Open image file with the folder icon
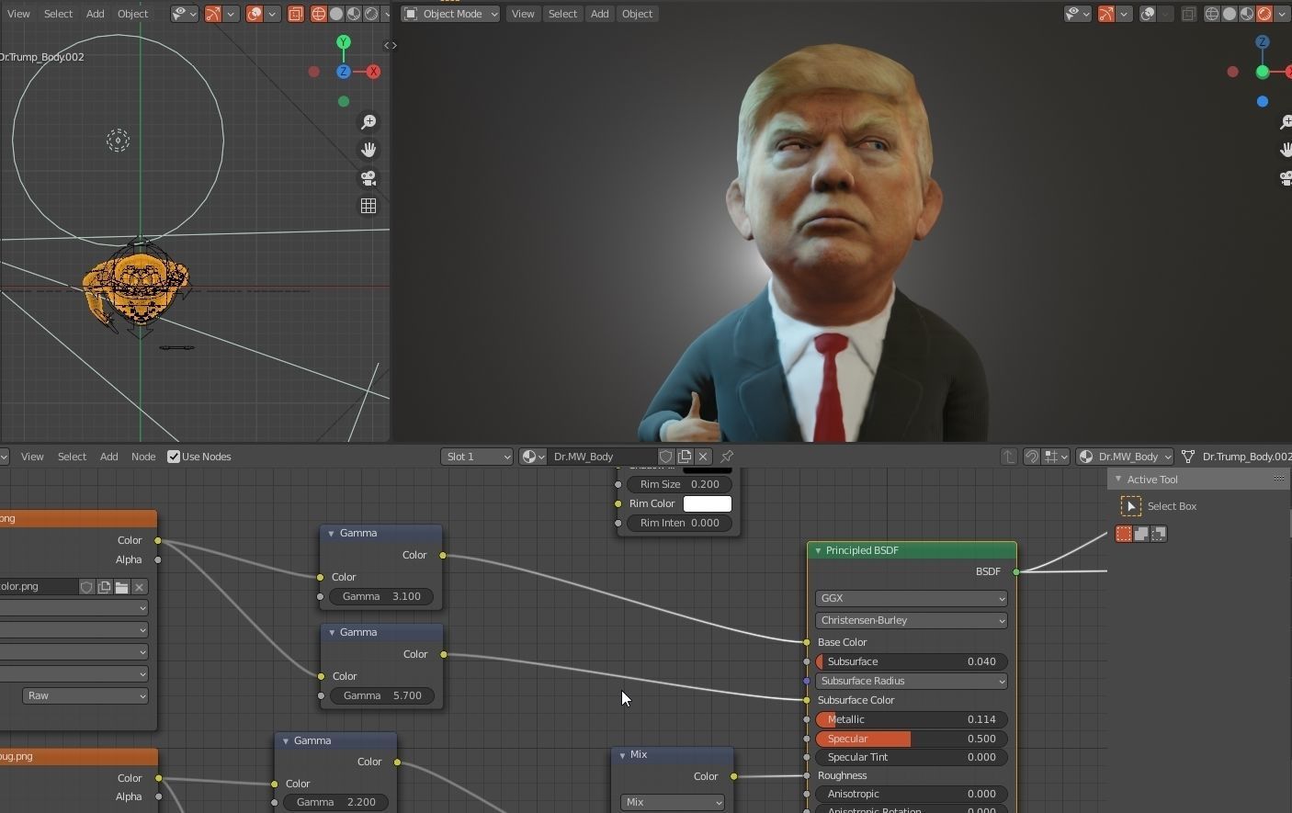The width and height of the screenshot is (1292, 813). (x=121, y=587)
